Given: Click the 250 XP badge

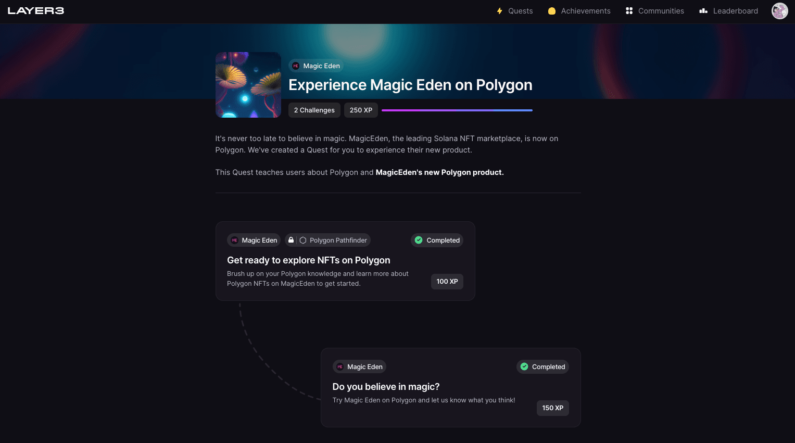Looking at the screenshot, I should [x=361, y=110].
